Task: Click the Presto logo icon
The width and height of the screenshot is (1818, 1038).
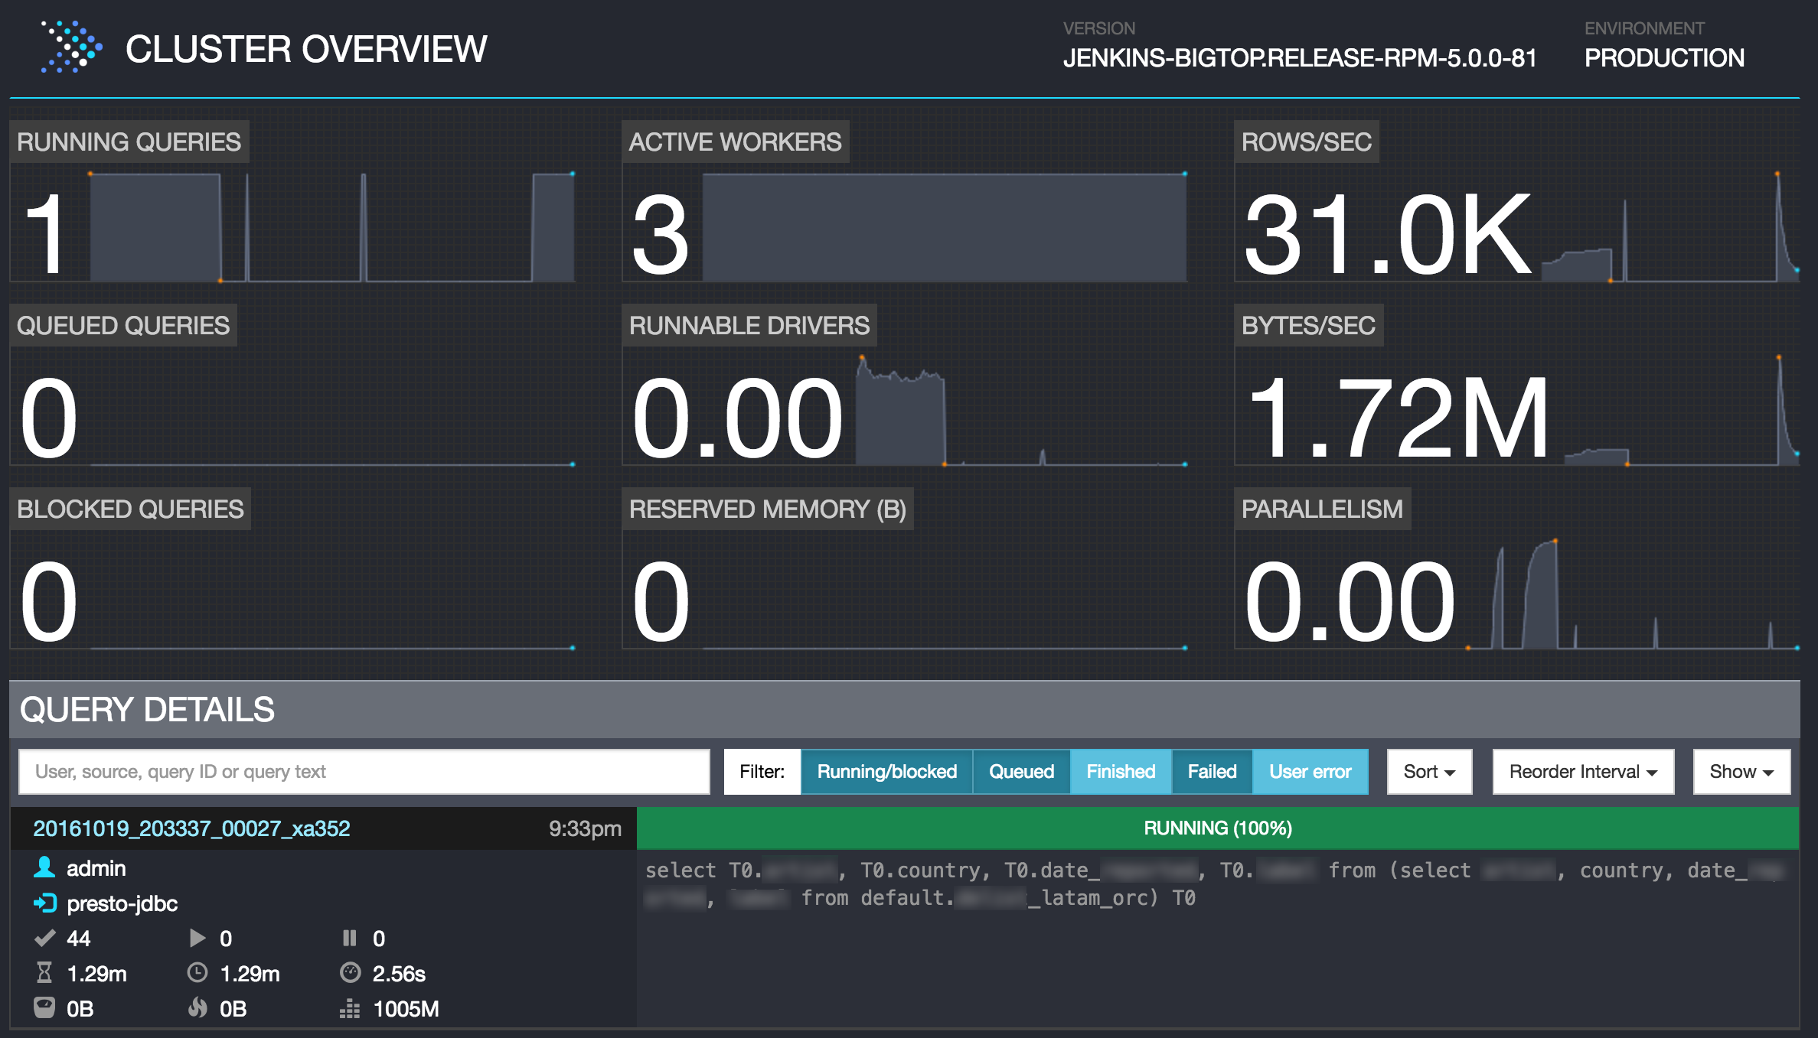Action: pos(71,47)
